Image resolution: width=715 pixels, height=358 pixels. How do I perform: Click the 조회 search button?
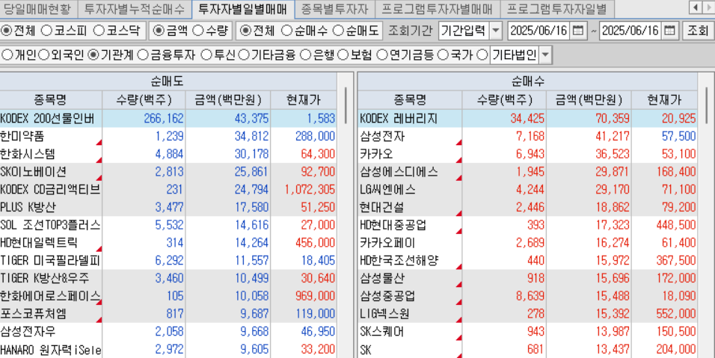pos(698,31)
